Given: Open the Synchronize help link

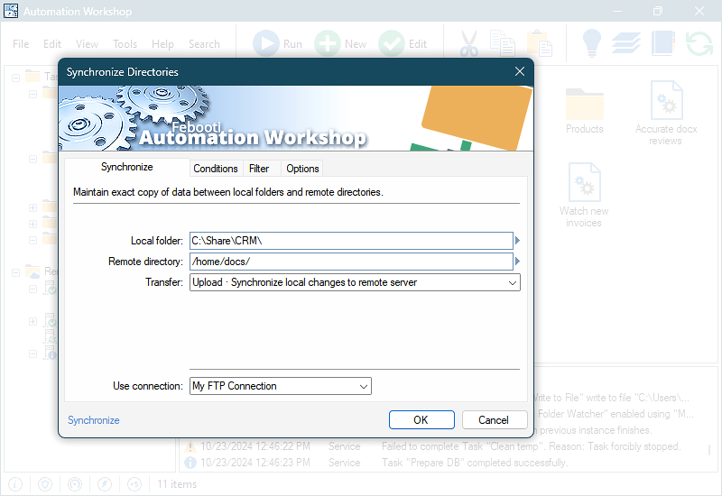Looking at the screenshot, I should 94,420.
